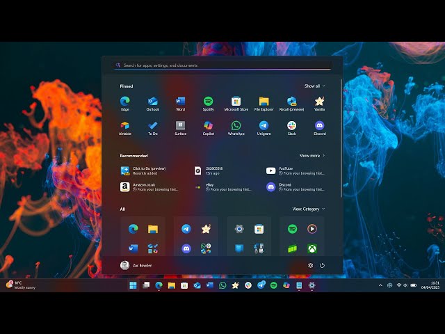Image resolution: width=445 pixels, height=334 pixels.
Task: Launch the Surface app tile
Action: click(181, 128)
